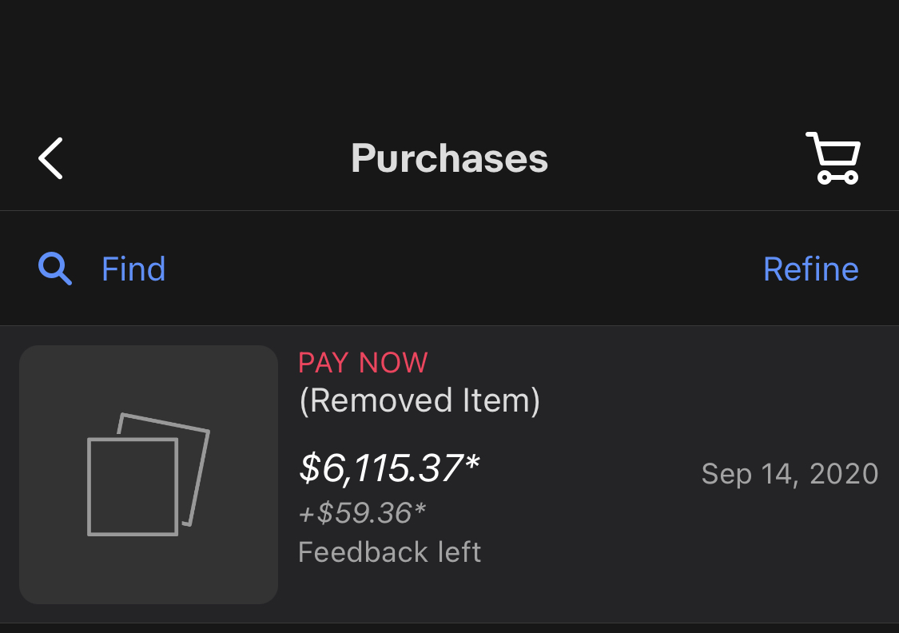The image size is (899, 633).
Task: Tap the Feedback left status text
Action: [x=389, y=552]
